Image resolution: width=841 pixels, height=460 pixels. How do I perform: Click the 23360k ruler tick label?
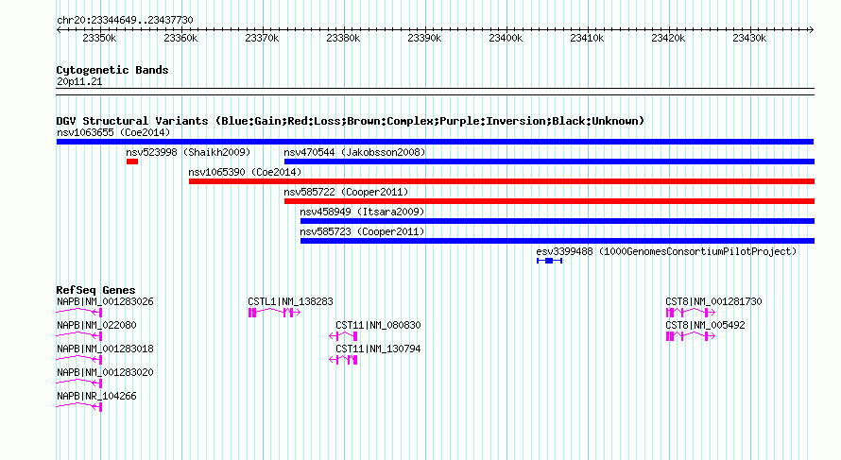click(x=180, y=39)
